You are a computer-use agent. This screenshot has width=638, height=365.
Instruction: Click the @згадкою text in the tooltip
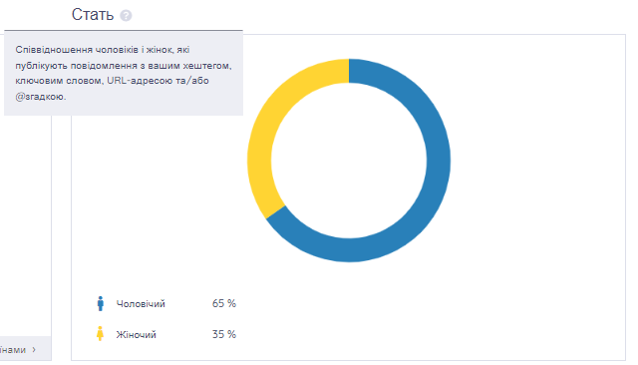(x=40, y=97)
